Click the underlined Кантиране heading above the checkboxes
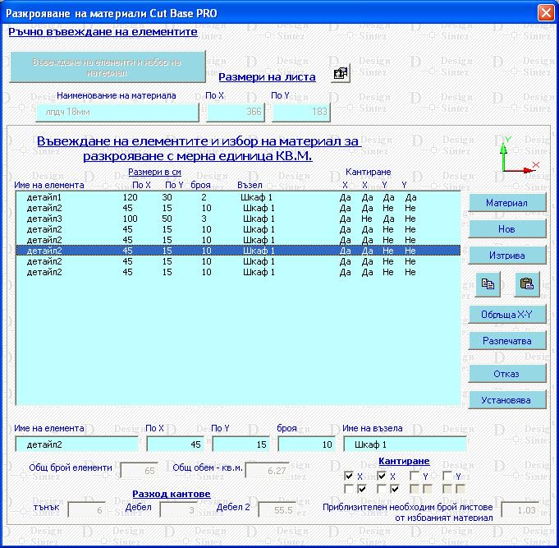The width and height of the screenshot is (559, 548). point(404,461)
